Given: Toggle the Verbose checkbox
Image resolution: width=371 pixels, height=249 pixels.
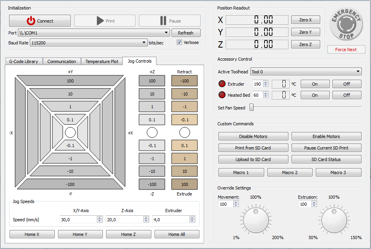Looking at the screenshot, I should coord(179,43).
